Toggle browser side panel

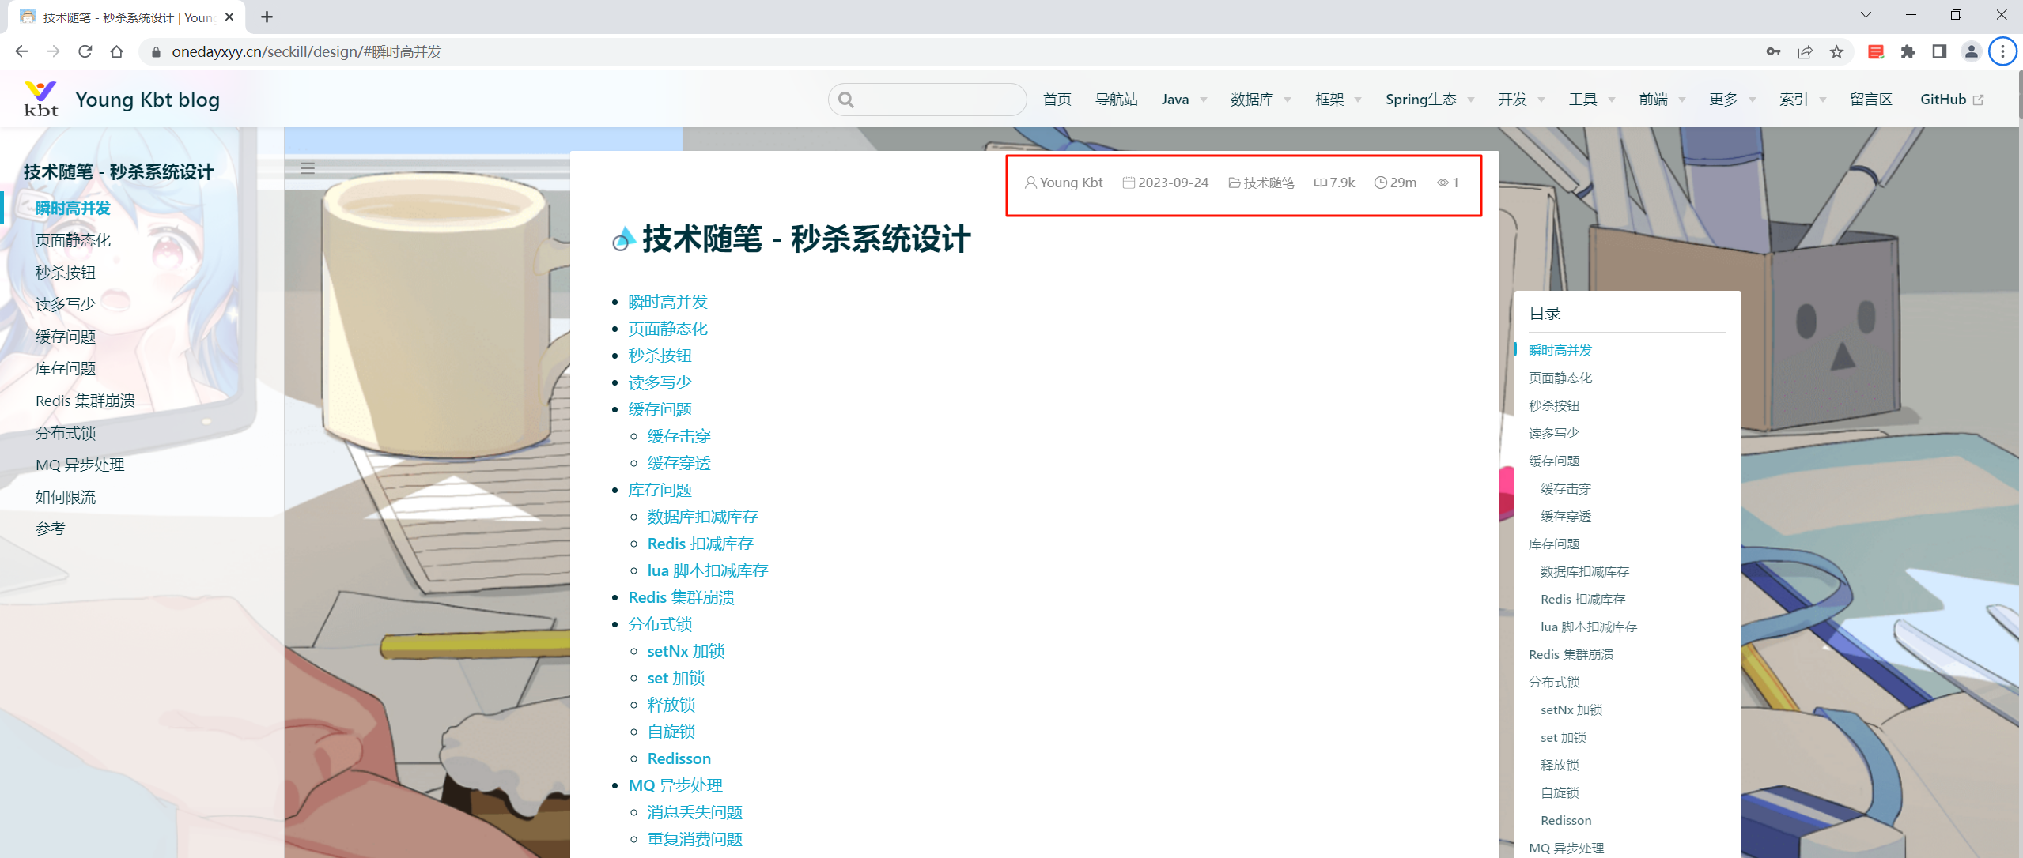tap(1939, 52)
